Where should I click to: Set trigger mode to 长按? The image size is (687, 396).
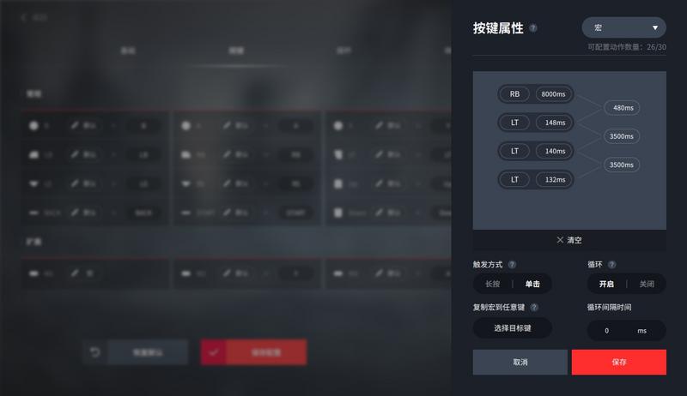coord(492,284)
